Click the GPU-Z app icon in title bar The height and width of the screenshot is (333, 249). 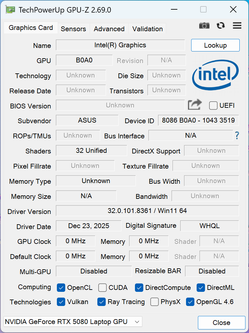click(x=10, y=10)
